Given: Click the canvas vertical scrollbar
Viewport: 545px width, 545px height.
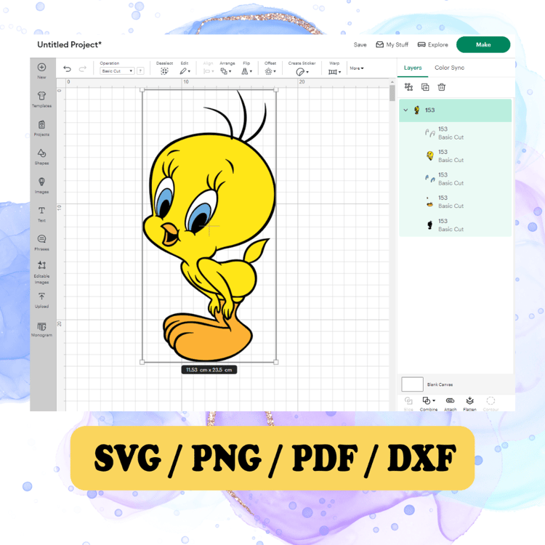Looking at the screenshot, I should coord(392,93).
